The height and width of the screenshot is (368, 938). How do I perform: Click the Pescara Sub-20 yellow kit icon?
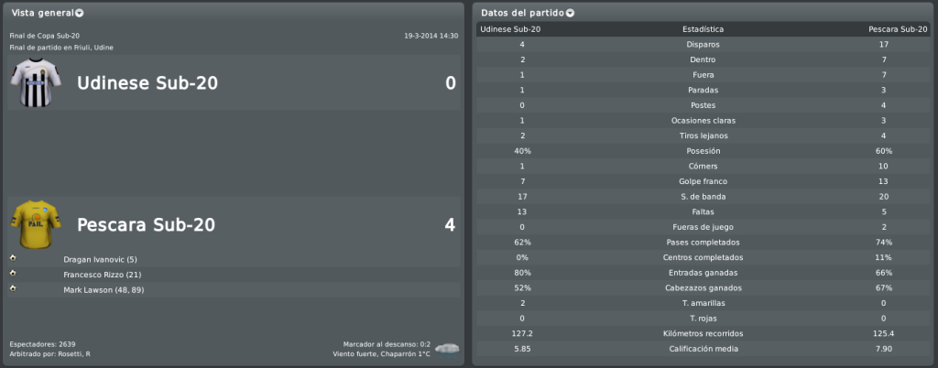[36, 224]
